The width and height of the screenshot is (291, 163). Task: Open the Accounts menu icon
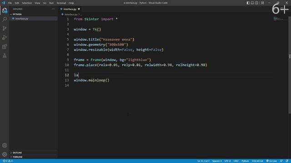click(5, 145)
